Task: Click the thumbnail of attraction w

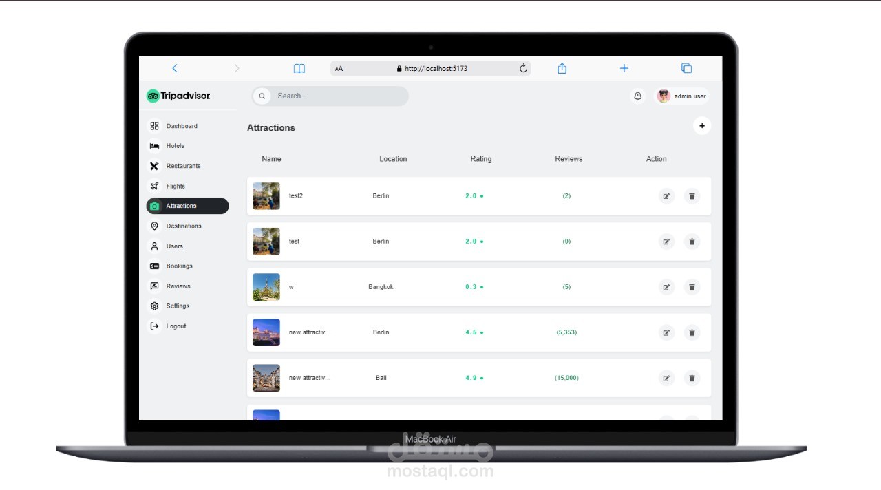Action: pyautogui.click(x=266, y=287)
